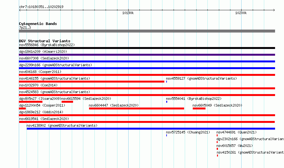The width and height of the screenshot is (284, 168).
Task: Select nsv5554041 (ByrskaBishop2022) variant label
Action: 194,99
